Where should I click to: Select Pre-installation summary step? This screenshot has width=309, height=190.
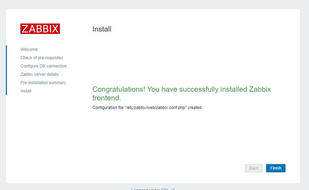click(x=43, y=83)
